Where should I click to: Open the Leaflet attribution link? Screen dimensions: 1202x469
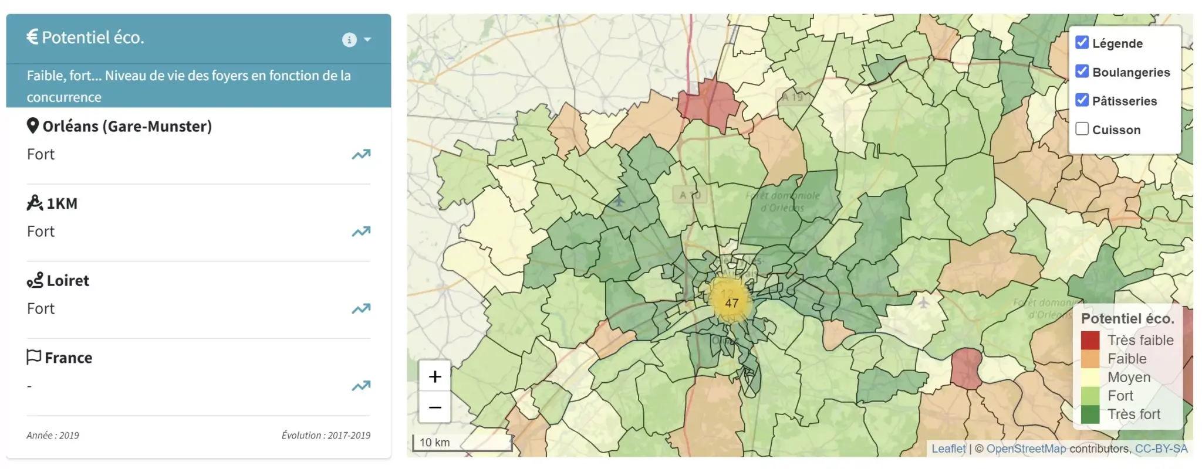(948, 448)
